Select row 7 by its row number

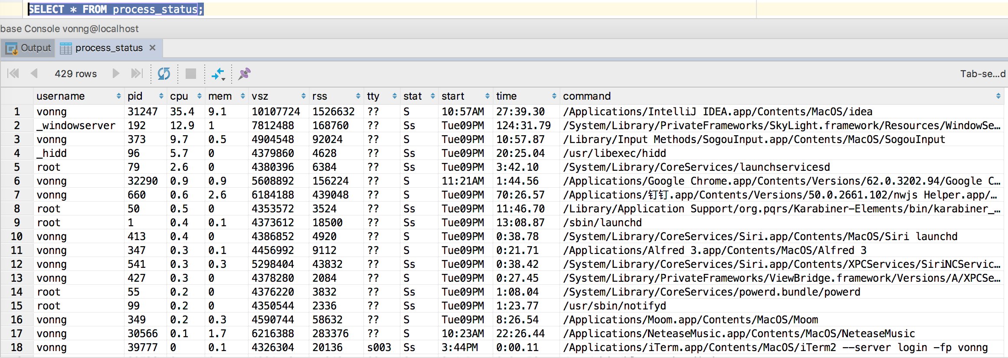[x=17, y=195]
